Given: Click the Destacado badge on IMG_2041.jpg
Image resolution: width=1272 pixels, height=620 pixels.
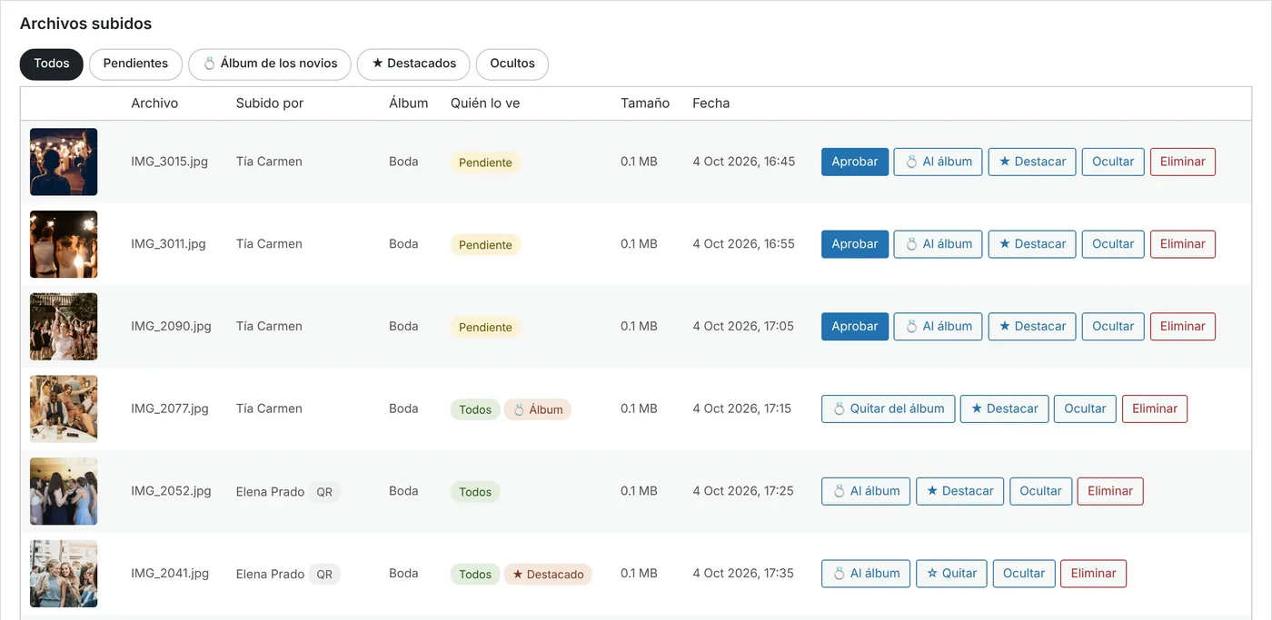Looking at the screenshot, I should pos(548,575).
